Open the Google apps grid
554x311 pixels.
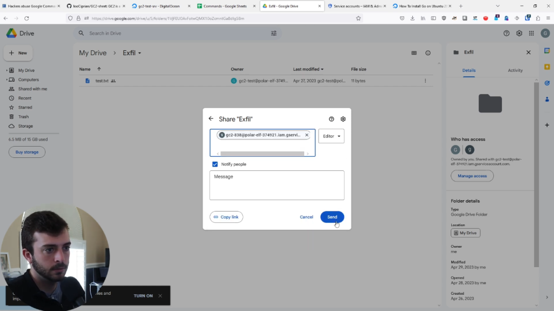tap(531, 33)
